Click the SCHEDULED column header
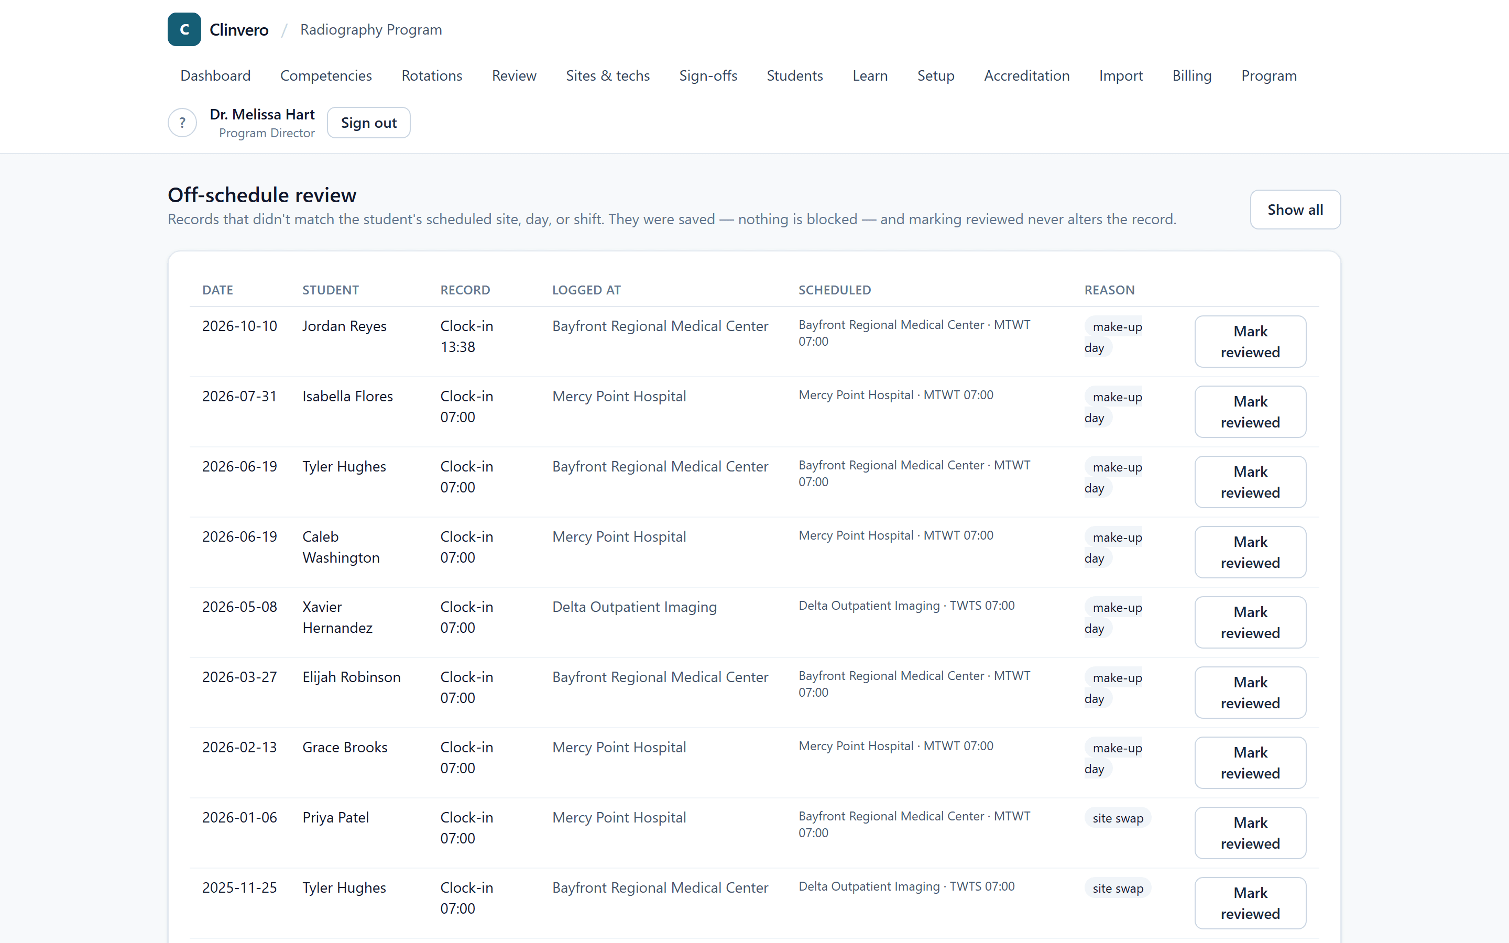This screenshot has height=943, width=1509. pyautogui.click(x=834, y=290)
